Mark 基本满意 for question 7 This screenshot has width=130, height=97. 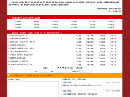87,55
